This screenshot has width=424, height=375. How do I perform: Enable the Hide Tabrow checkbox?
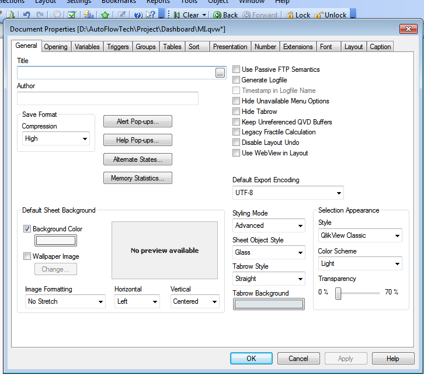[236, 111]
